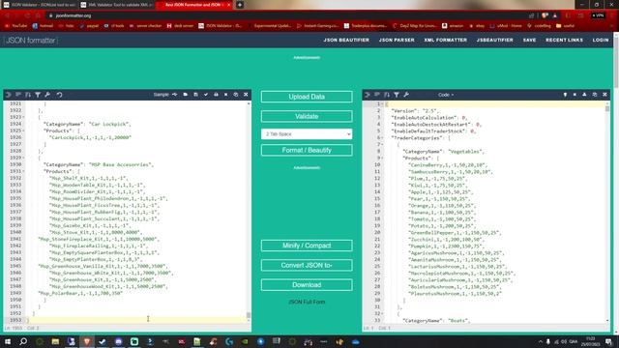
Task: Click open file folder icon in left editor
Action: tap(185, 95)
